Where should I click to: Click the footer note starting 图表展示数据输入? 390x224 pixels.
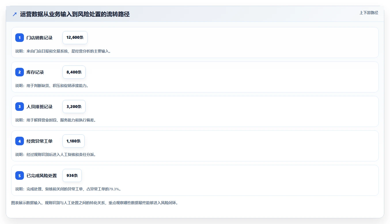tap(95, 203)
